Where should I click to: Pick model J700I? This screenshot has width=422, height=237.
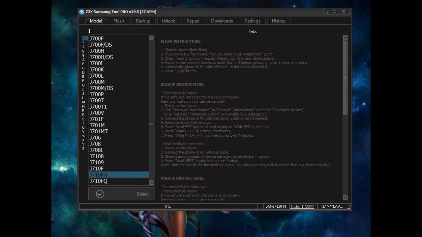(119, 63)
